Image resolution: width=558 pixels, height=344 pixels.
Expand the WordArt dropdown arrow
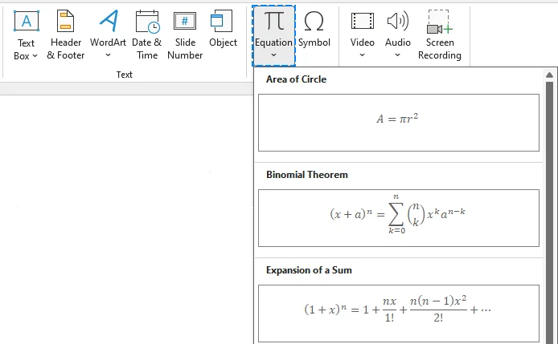pyautogui.click(x=109, y=55)
